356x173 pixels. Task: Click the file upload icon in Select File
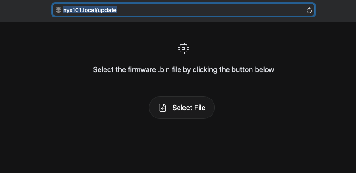pyautogui.click(x=163, y=108)
